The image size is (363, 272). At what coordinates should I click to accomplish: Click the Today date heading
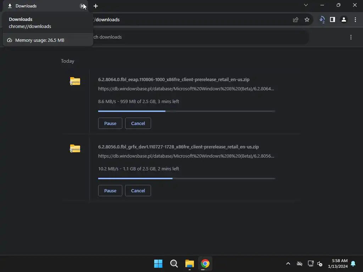point(68,61)
